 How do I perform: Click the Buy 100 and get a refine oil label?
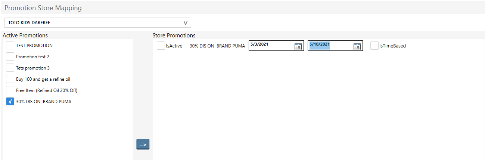click(x=43, y=79)
